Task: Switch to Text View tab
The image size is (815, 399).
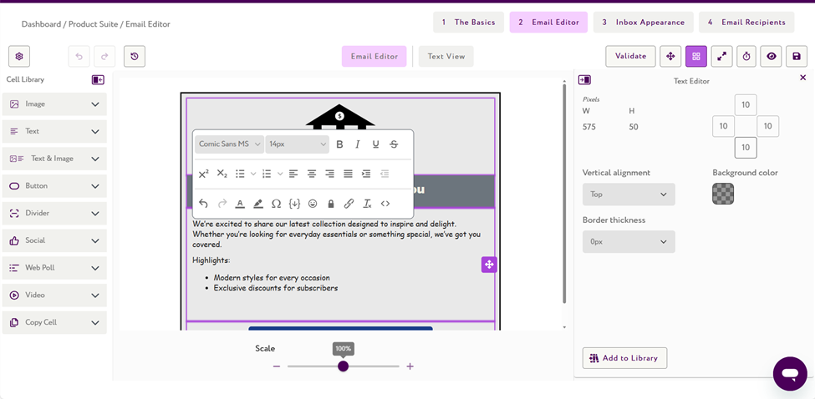Action: 446,56
